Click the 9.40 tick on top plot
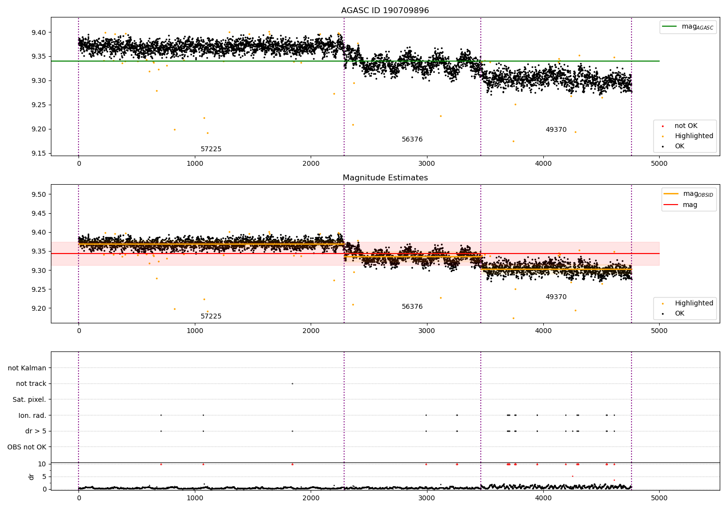Screen dimensions: 727x509 tap(39, 32)
